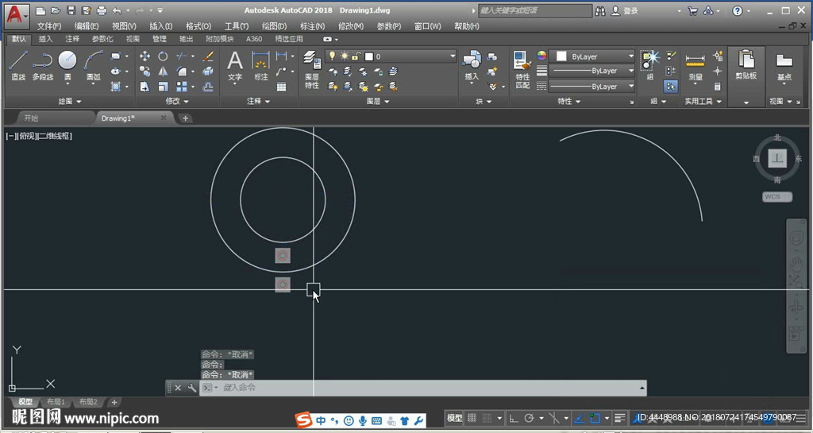Click the Scale tool icon
This screenshot has height=433, width=813.
pos(163,87)
